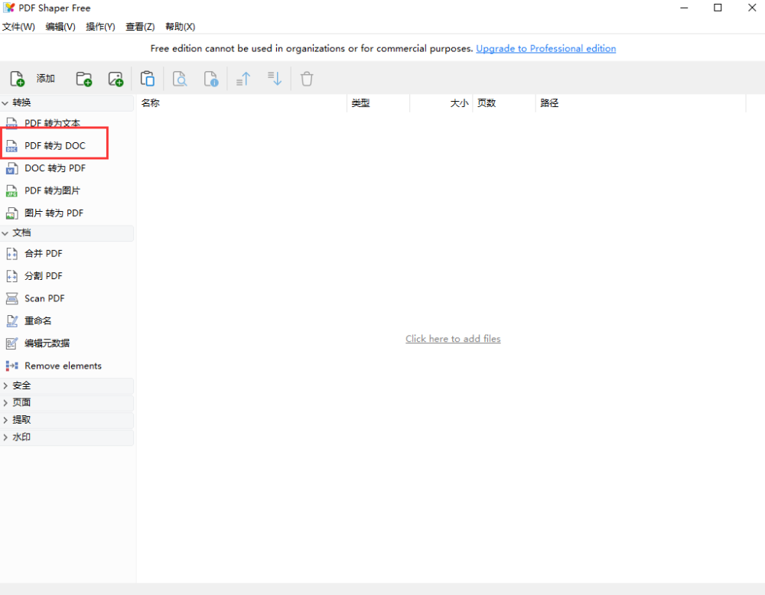This screenshot has height=595, width=765.
Task: Click the add image toolbar icon
Action: click(116, 79)
